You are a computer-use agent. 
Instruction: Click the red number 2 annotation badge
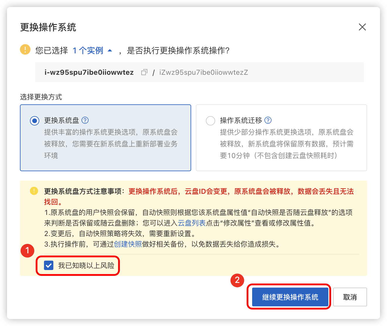[237, 280]
